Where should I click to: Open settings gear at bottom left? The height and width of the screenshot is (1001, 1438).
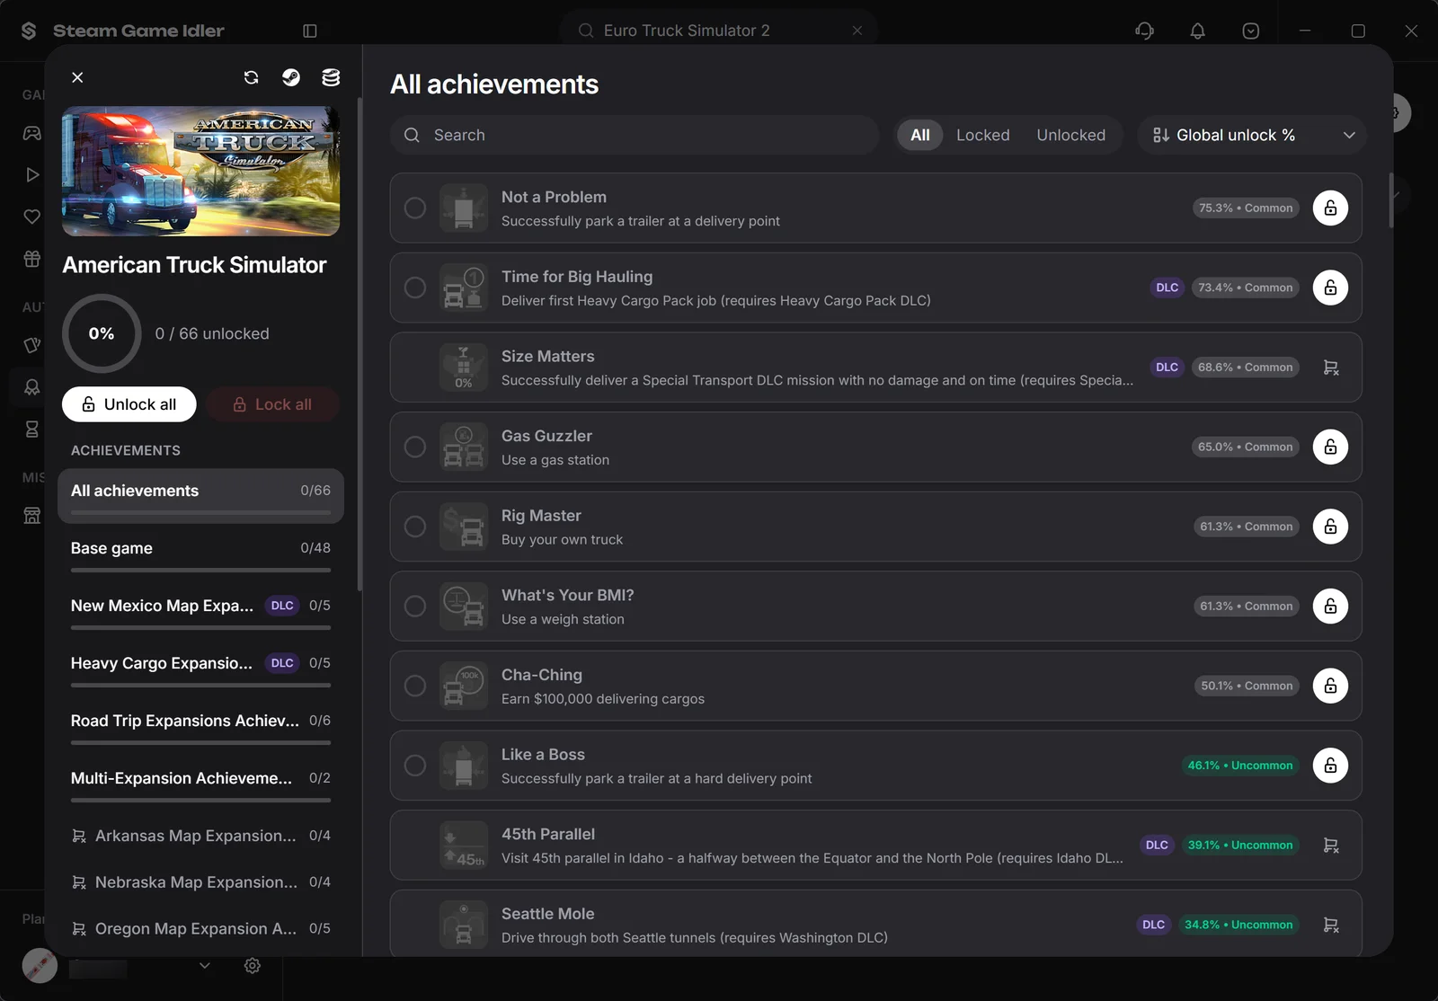pos(253,965)
